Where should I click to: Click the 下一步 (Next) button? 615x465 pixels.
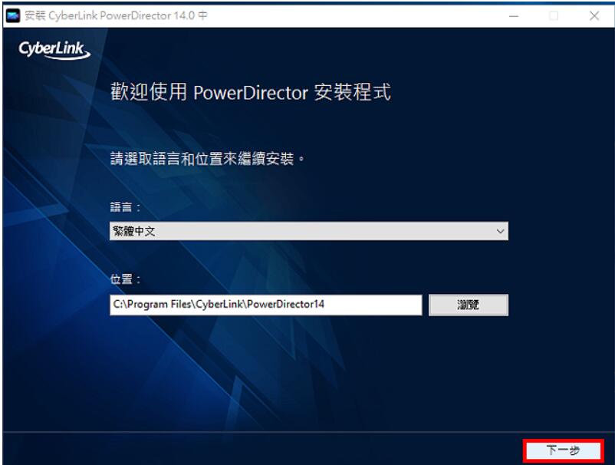[563, 450]
